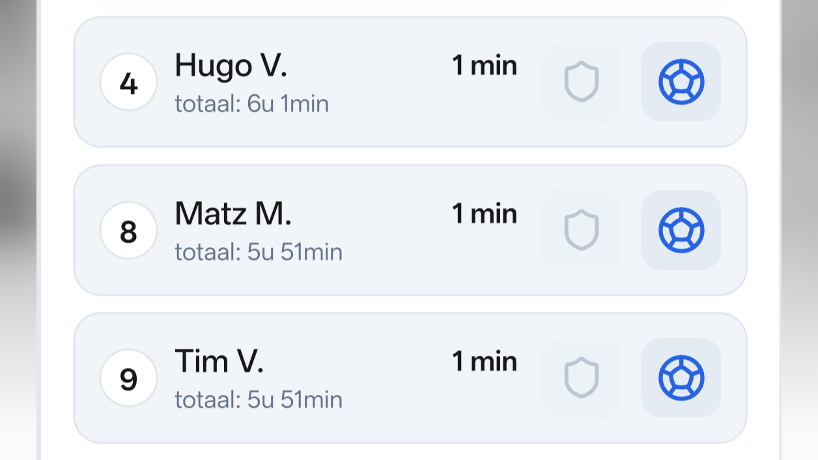The image size is (818, 460).
Task: Click the 1 min label in Tim V.'s row
Action: pos(485,361)
